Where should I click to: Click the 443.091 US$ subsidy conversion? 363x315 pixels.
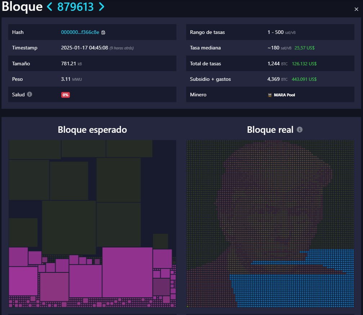click(305, 79)
